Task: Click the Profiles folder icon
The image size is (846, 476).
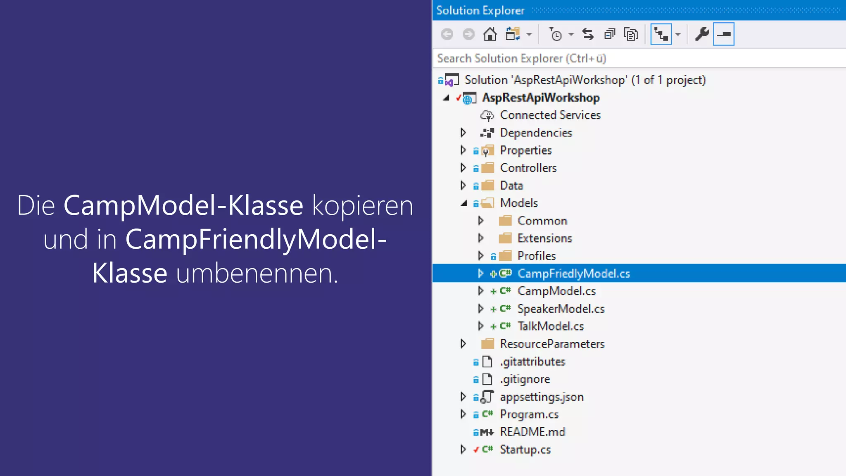Action: point(505,256)
